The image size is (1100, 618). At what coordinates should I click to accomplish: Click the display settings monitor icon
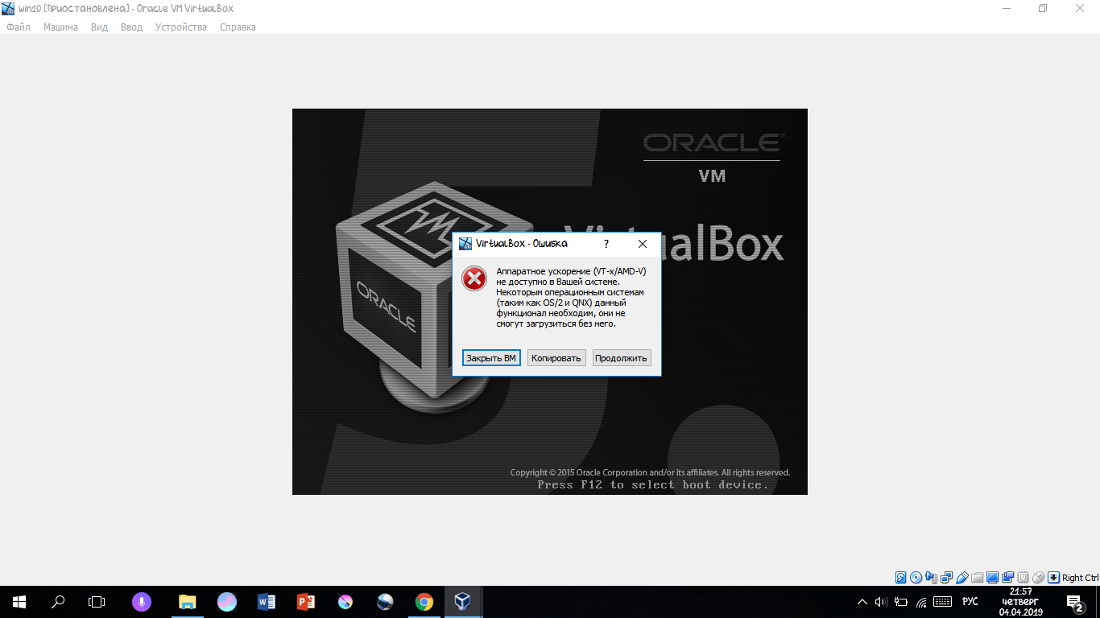point(992,577)
